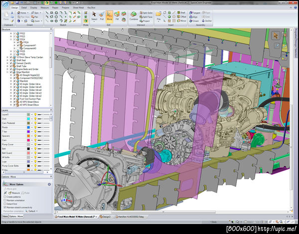Pick the Fill tool in Edit group
This screenshot has width=299, height=234.
click(x=117, y=16)
